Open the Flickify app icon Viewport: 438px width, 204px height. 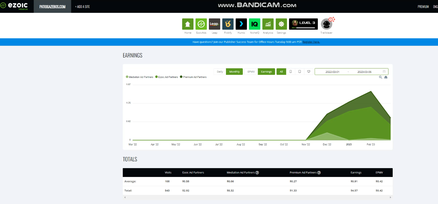tap(228, 24)
